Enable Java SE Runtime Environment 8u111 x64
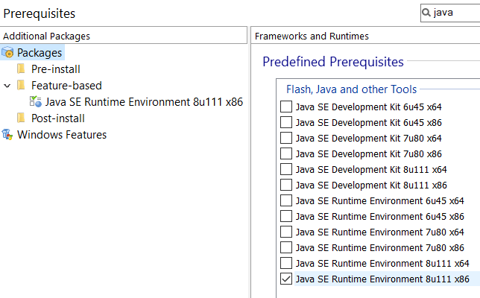Image resolution: width=480 pixels, height=298 pixels. [286, 263]
